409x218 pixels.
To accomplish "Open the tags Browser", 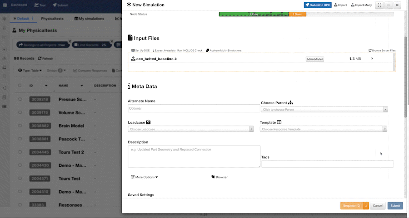I will pyautogui.click(x=219, y=177).
